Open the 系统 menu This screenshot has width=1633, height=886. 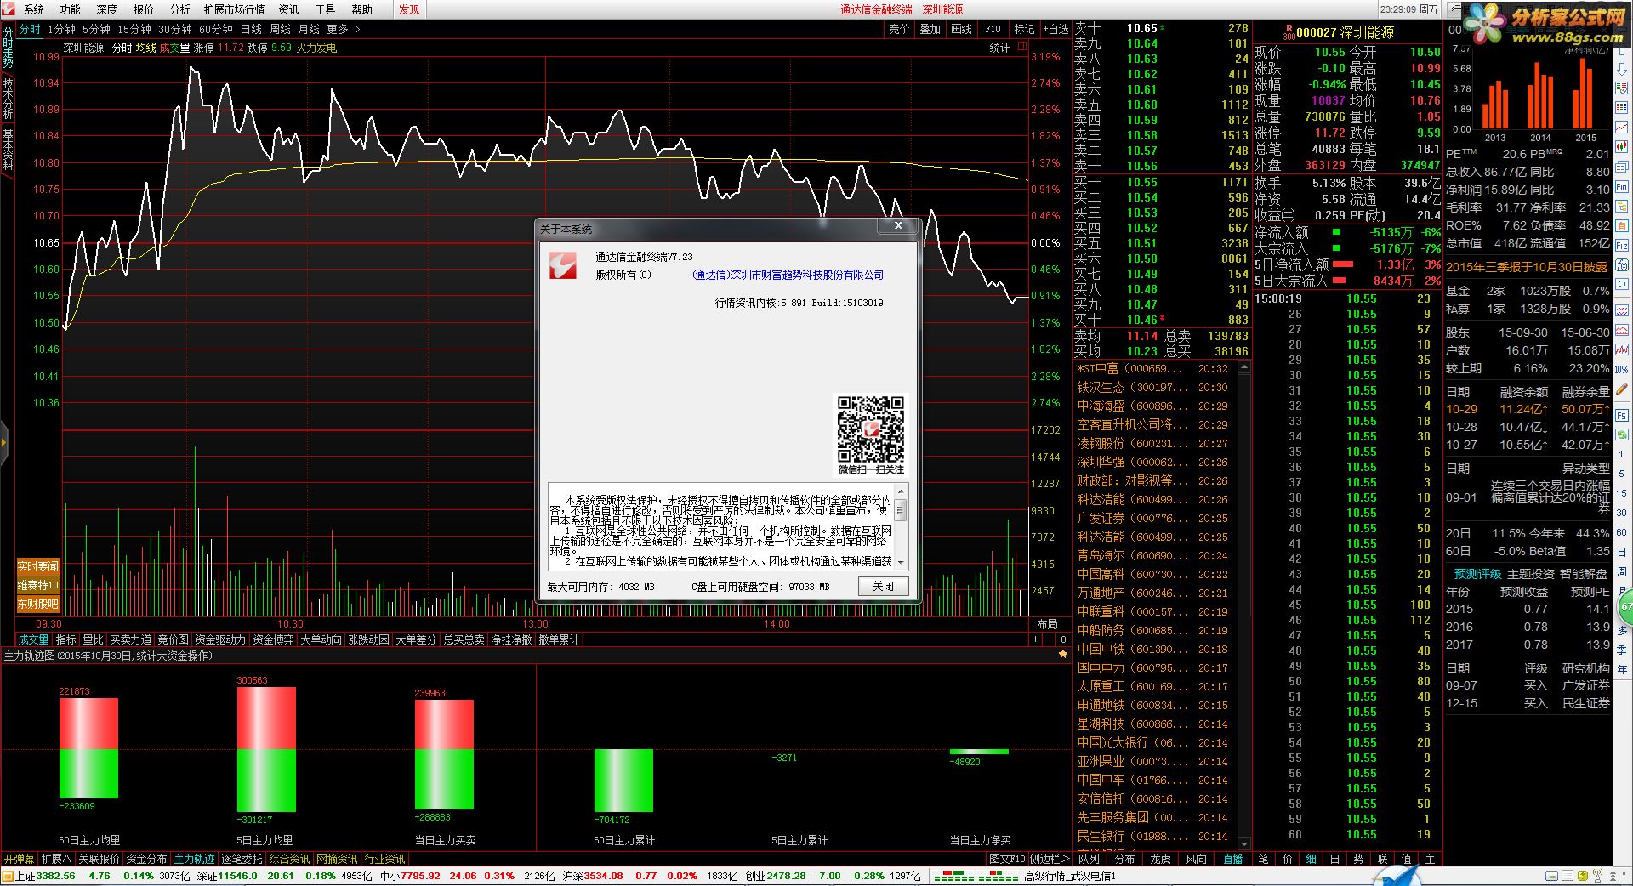pyautogui.click(x=34, y=9)
